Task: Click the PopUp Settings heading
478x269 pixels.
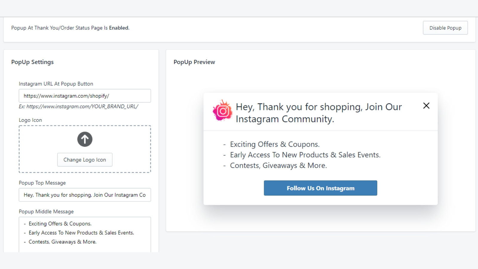Action: pos(33,62)
